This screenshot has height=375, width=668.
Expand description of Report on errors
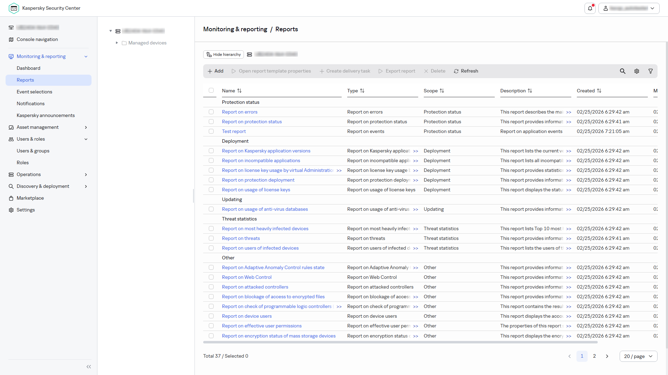(568, 112)
